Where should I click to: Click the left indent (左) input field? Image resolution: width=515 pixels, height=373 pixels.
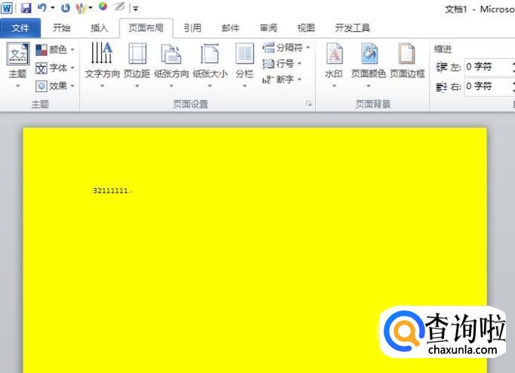(x=486, y=67)
